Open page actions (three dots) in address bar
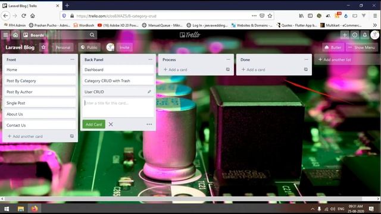This screenshot has height=214, width=381. [254, 16]
